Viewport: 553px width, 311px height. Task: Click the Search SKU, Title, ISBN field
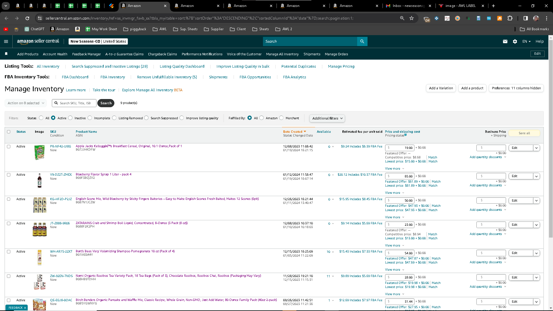pyautogui.click(x=74, y=103)
